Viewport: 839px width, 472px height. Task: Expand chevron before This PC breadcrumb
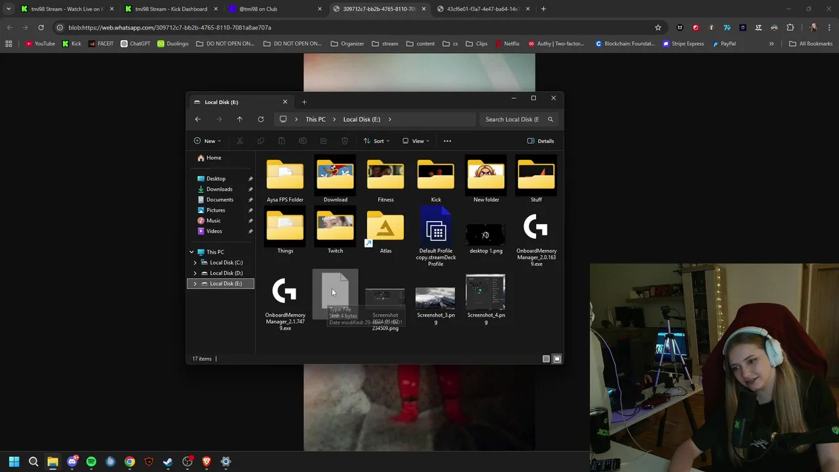pyautogui.click(x=296, y=119)
